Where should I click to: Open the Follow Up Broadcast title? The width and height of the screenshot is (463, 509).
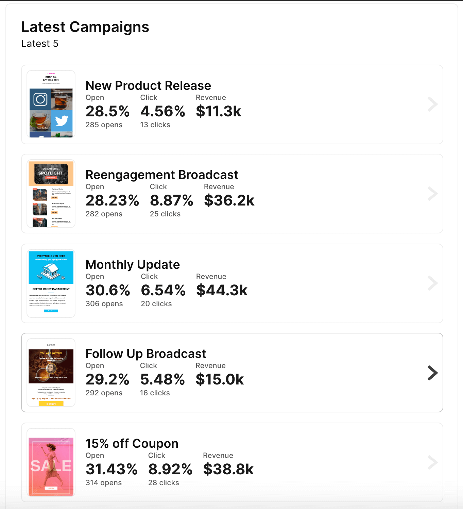pyautogui.click(x=146, y=354)
